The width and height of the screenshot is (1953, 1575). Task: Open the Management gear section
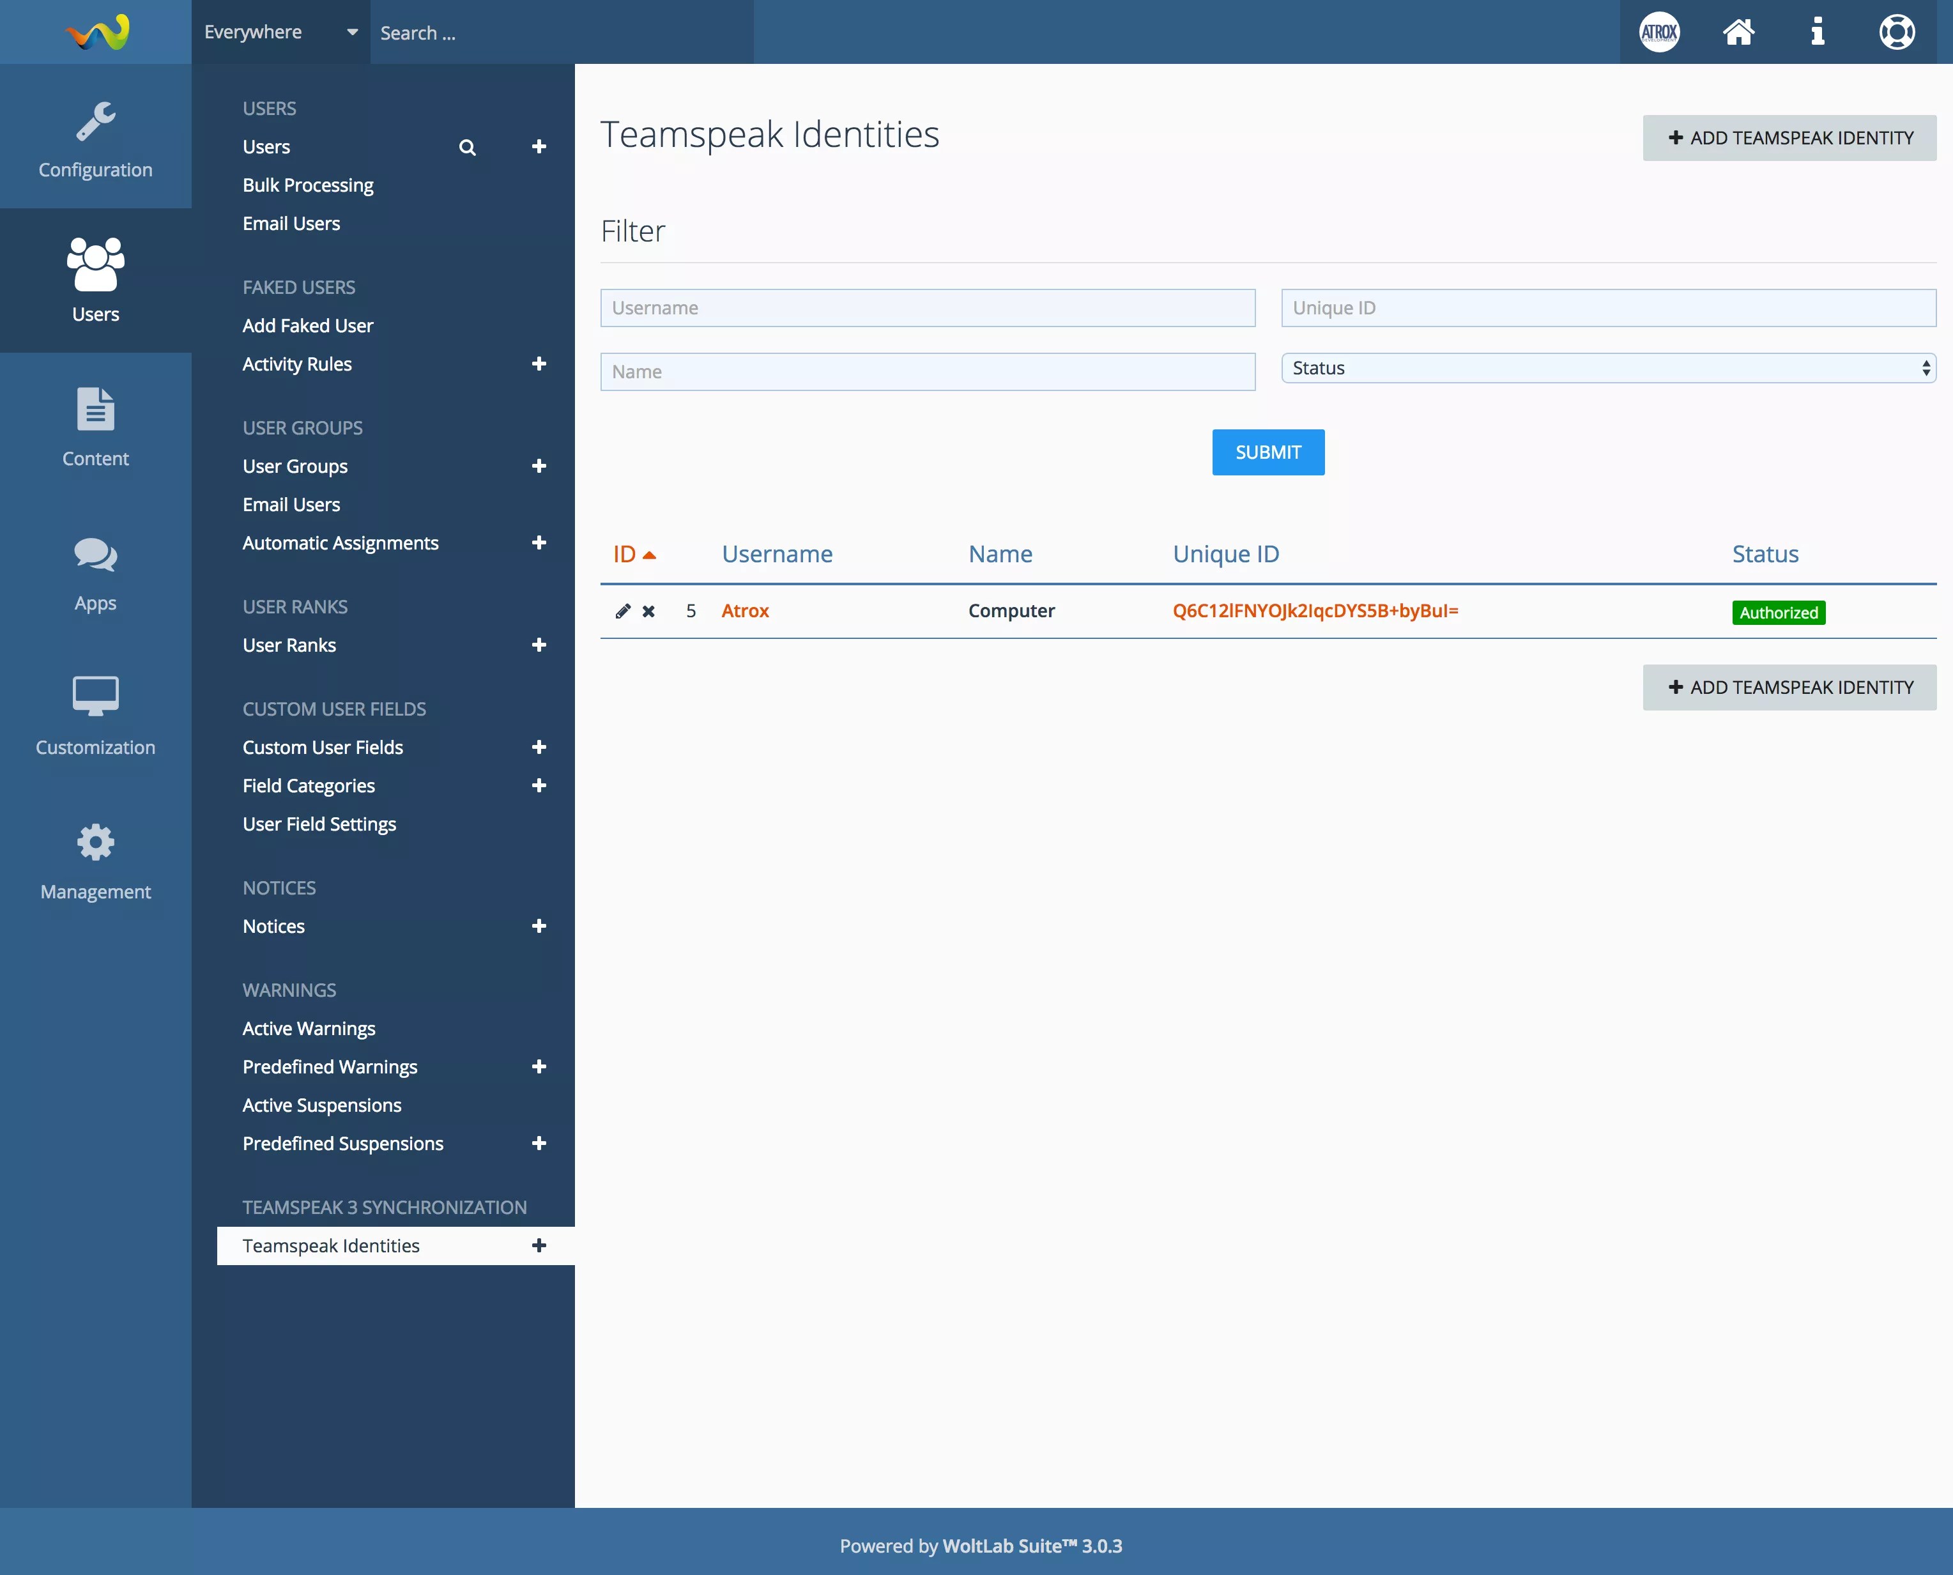click(x=95, y=859)
